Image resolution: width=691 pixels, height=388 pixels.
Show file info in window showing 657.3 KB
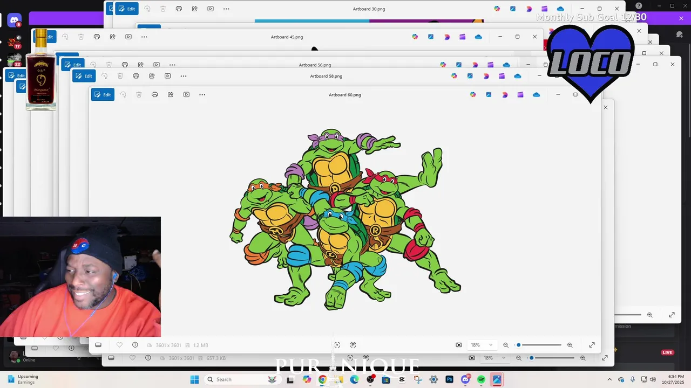pyautogui.click(x=148, y=358)
